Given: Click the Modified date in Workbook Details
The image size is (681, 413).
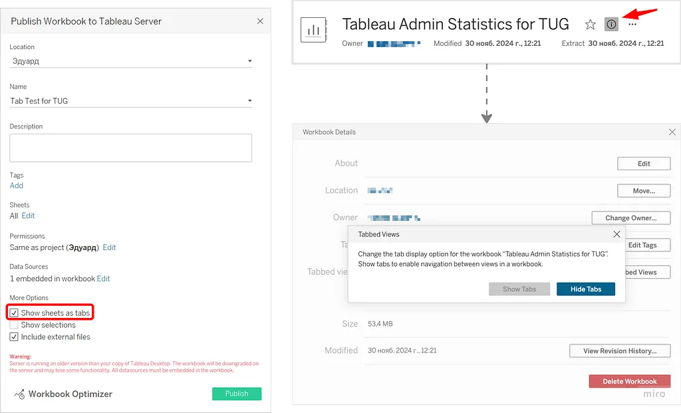Looking at the screenshot, I should tap(402, 350).
